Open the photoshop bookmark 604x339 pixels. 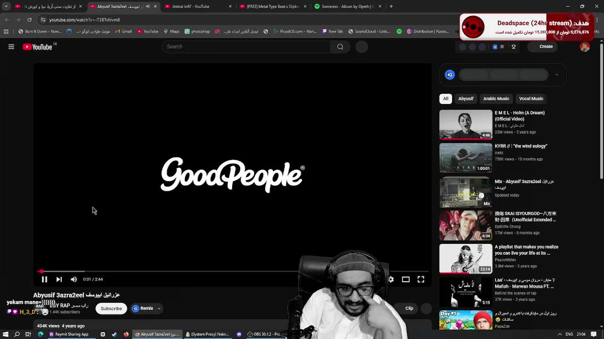197,32
